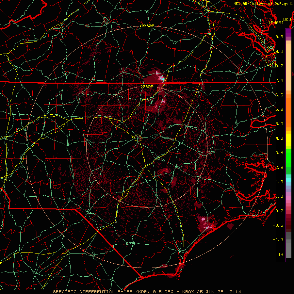Screen dimensions: 294x294
Task: Click the 8.2 value on the scale
Action: point(279,66)
